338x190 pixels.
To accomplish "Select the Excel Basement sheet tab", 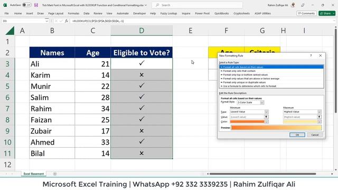I will (x=34, y=174).
